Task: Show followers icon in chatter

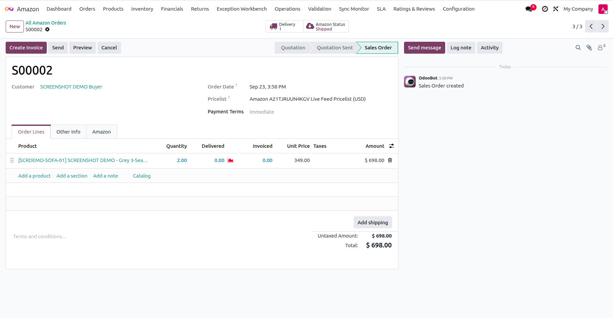Action: (x=601, y=48)
